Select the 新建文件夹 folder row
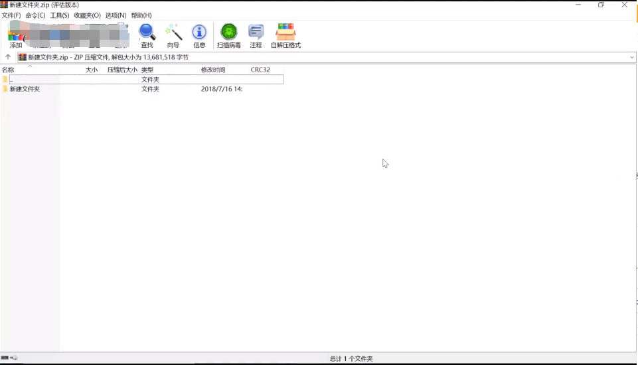Viewport: 638px width, 365px height. click(143, 89)
